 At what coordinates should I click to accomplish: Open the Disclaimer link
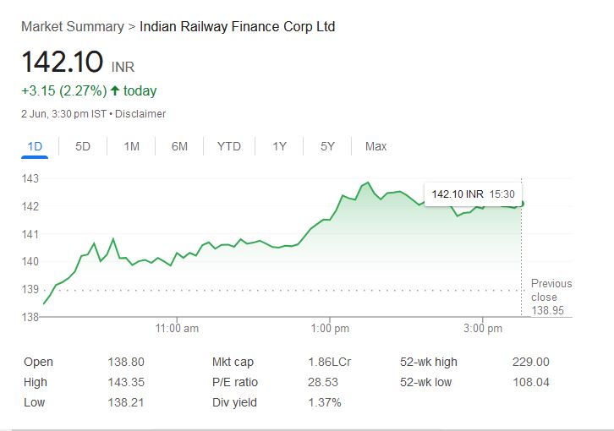(x=140, y=113)
